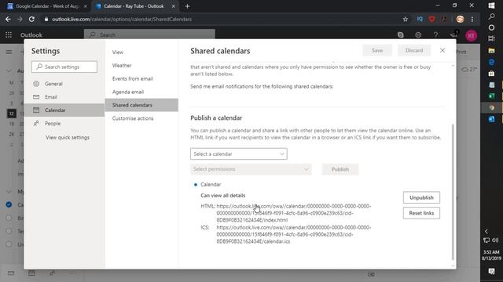This screenshot has height=282, width=503.
Task: Open the Windows Start button
Action: [x=491, y=5]
